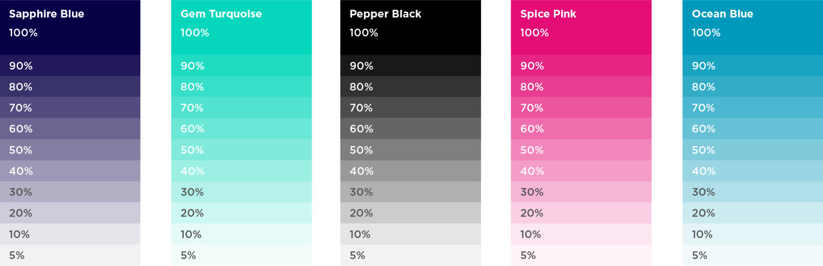Choose the Gem Turquoise 20% label

coord(192,213)
